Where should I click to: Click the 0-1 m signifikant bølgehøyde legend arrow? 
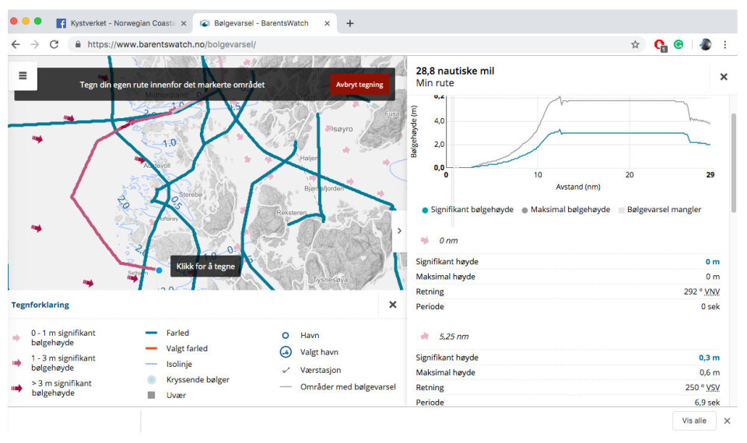point(16,338)
